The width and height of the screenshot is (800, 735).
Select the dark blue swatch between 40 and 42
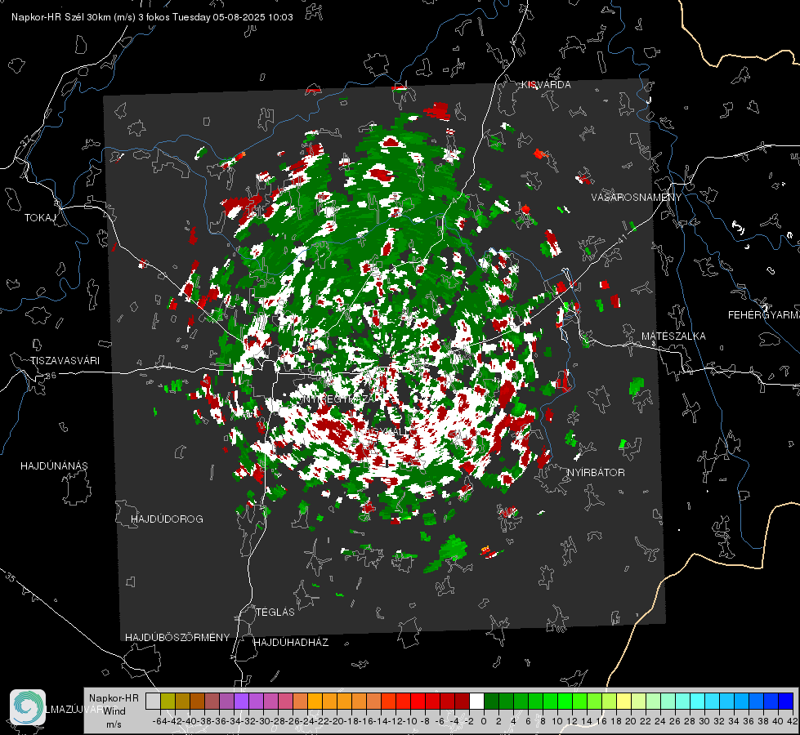786,701
